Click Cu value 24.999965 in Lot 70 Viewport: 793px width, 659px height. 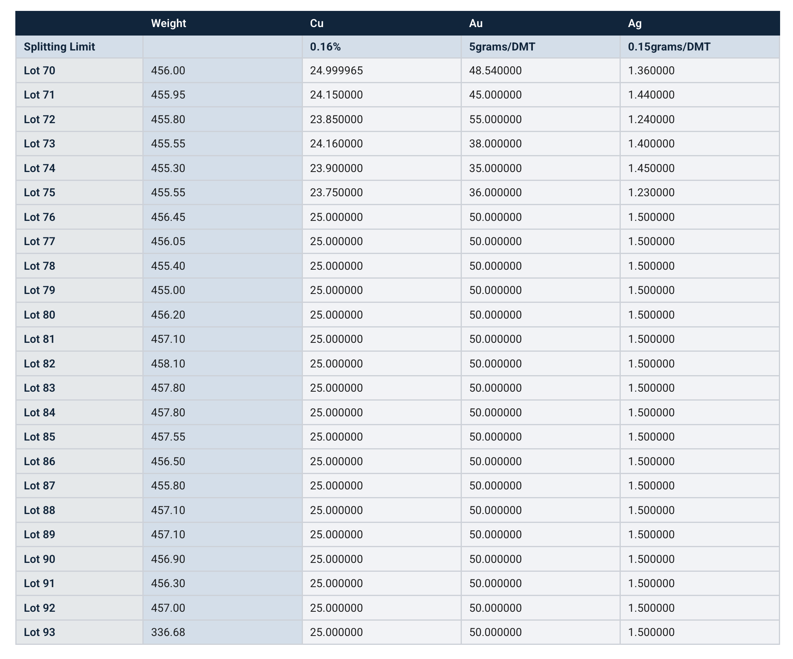[336, 71]
